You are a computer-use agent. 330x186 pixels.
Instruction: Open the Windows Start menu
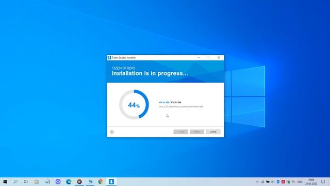5,181
